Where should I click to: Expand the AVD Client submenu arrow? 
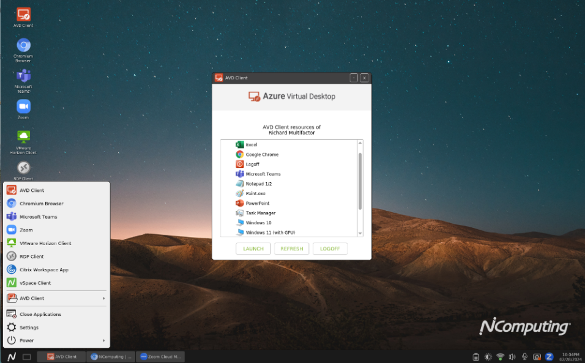click(x=103, y=298)
